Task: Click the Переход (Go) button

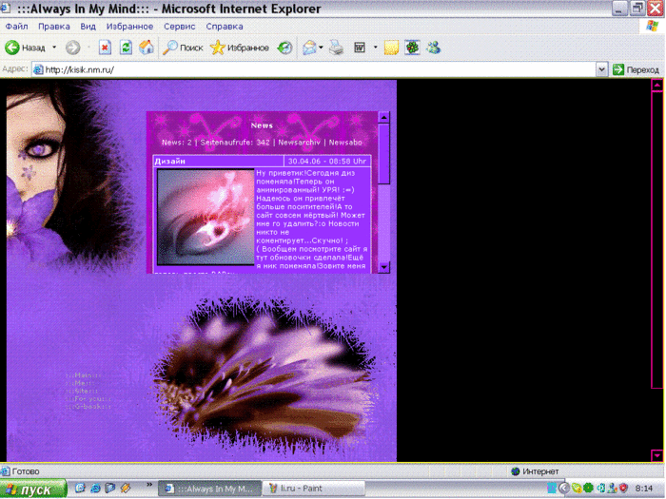Action: pos(636,69)
